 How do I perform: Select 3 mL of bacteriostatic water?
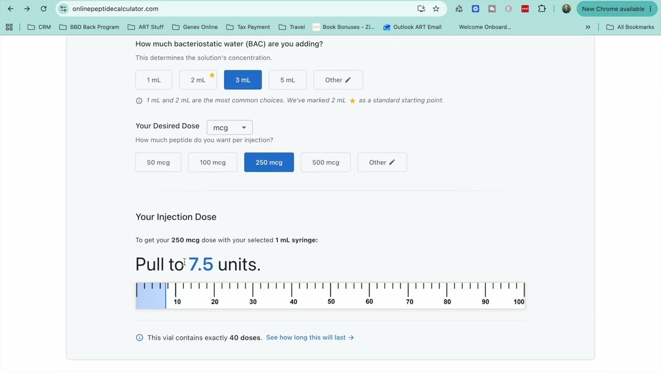[x=243, y=80]
